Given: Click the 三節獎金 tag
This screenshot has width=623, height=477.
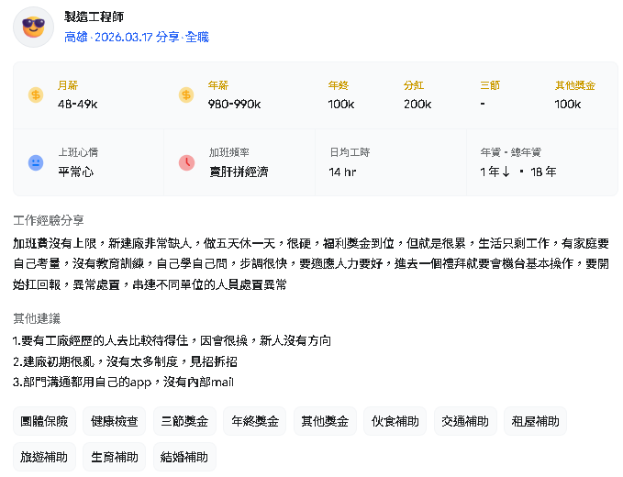Looking at the screenshot, I should [184, 421].
